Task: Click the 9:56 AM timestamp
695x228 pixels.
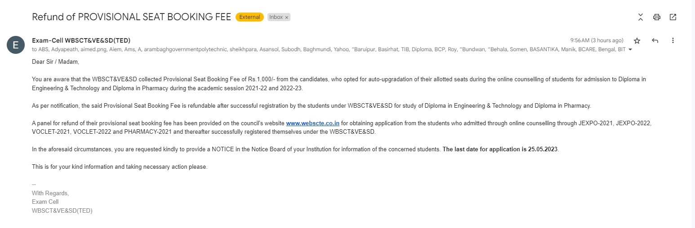Action: [597, 40]
